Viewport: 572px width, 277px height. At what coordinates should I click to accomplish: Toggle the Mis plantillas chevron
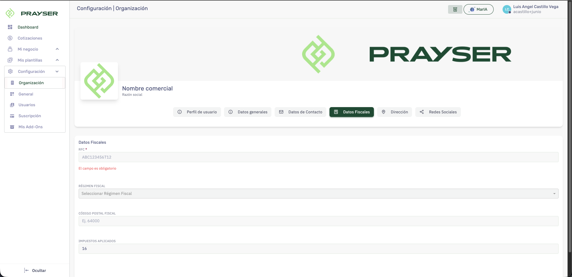click(x=57, y=60)
